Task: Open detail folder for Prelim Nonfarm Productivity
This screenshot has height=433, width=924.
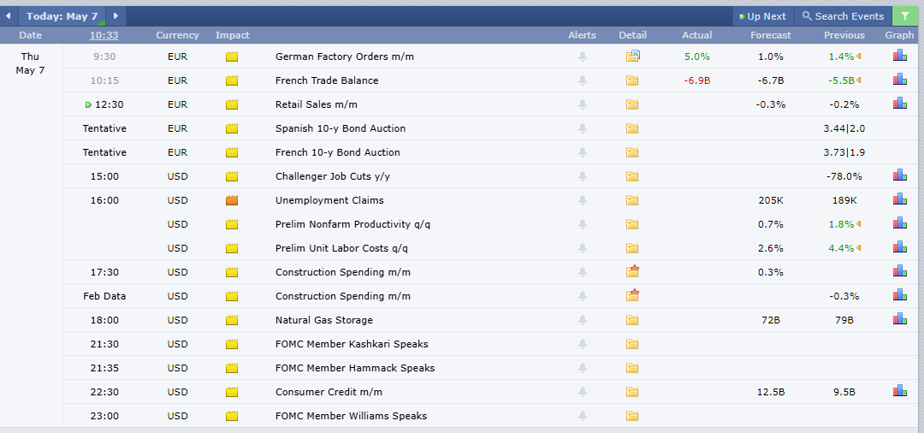Action: click(x=632, y=224)
